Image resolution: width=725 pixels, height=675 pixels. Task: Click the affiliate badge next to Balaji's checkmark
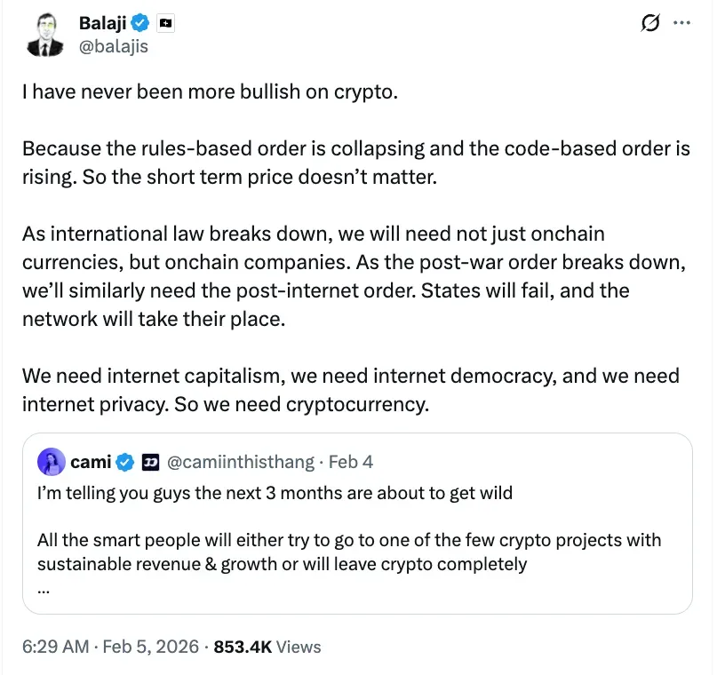[x=165, y=24]
